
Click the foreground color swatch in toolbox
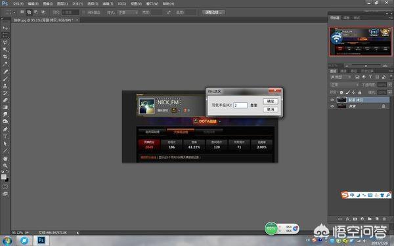click(x=4, y=177)
